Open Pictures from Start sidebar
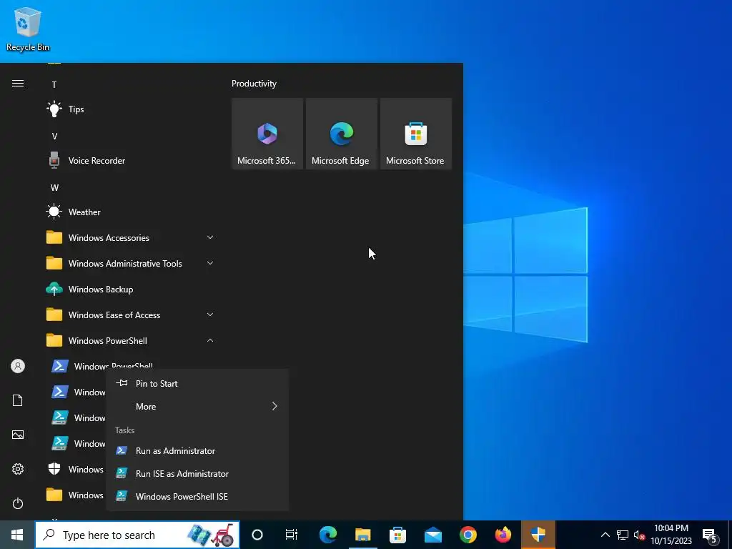This screenshot has height=549, width=732. coord(18,435)
